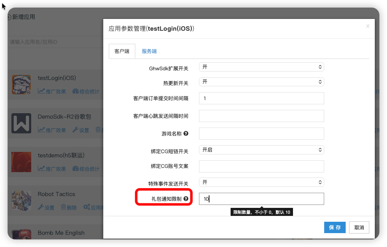Image resolution: width=387 pixels, height=247 pixels.
Task: Click testLogin(iOS) app thumbnail
Action: coord(21,85)
